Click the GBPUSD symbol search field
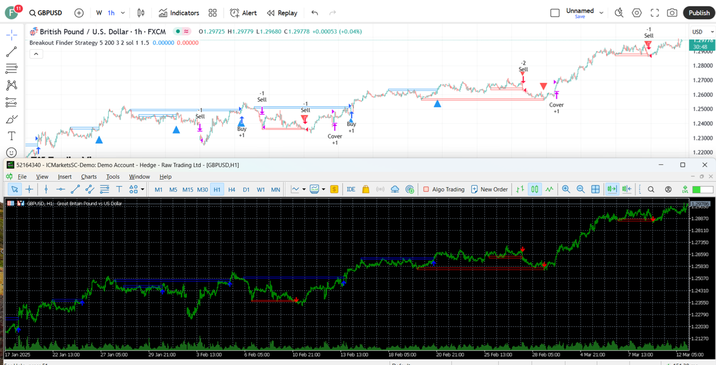Screen dimensions: 716x365 [45, 13]
